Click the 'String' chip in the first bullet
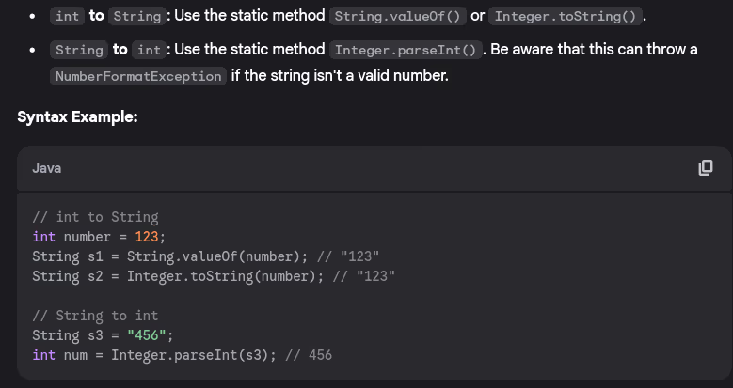733x388 pixels. point(136,17)
